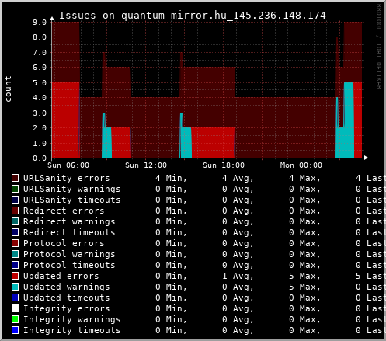Click the Sun 12:00 time axis label

pos(146,165)
